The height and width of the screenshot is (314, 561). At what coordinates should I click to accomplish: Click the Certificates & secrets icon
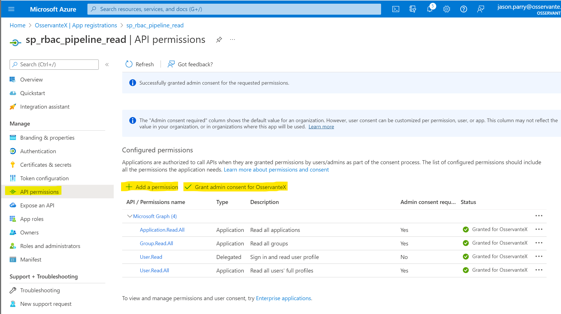[x=13, y=164]
